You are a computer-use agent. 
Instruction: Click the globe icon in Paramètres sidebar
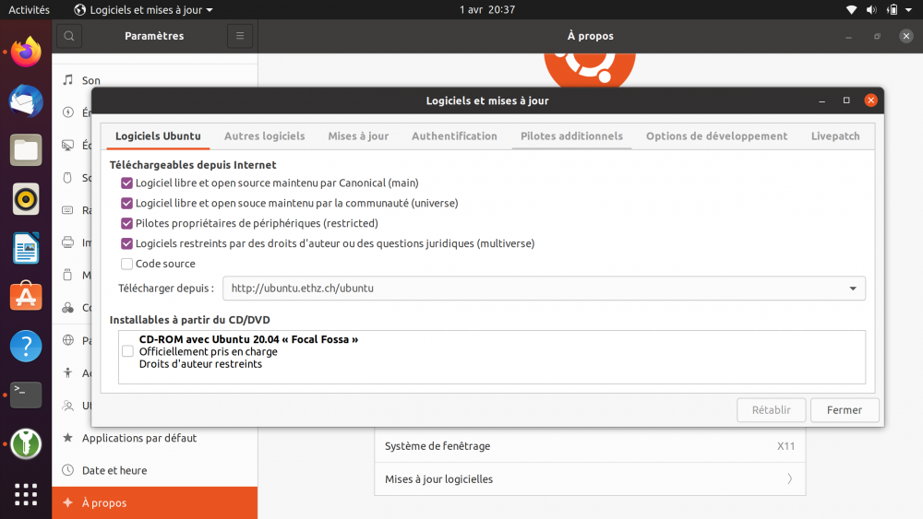coord(68,340)
